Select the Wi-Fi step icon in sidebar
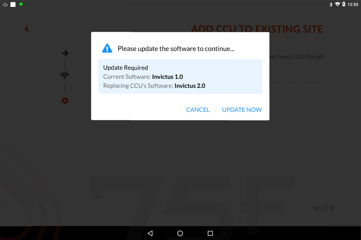Screen dimensions: 361x240 point(65,75)
